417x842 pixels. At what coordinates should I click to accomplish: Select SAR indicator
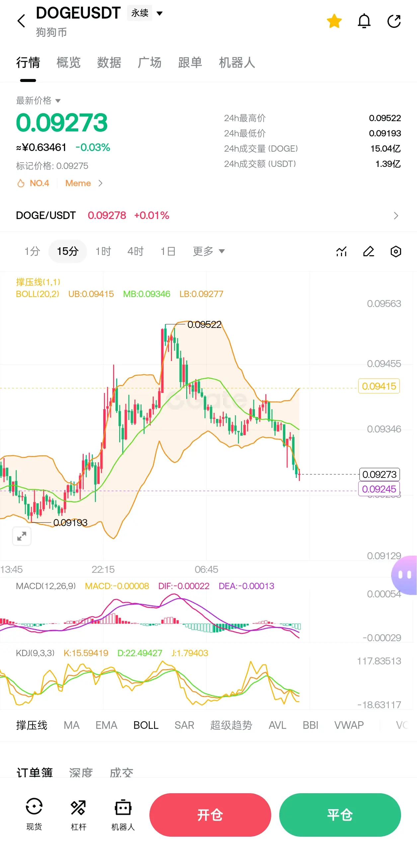coord(184,725)
